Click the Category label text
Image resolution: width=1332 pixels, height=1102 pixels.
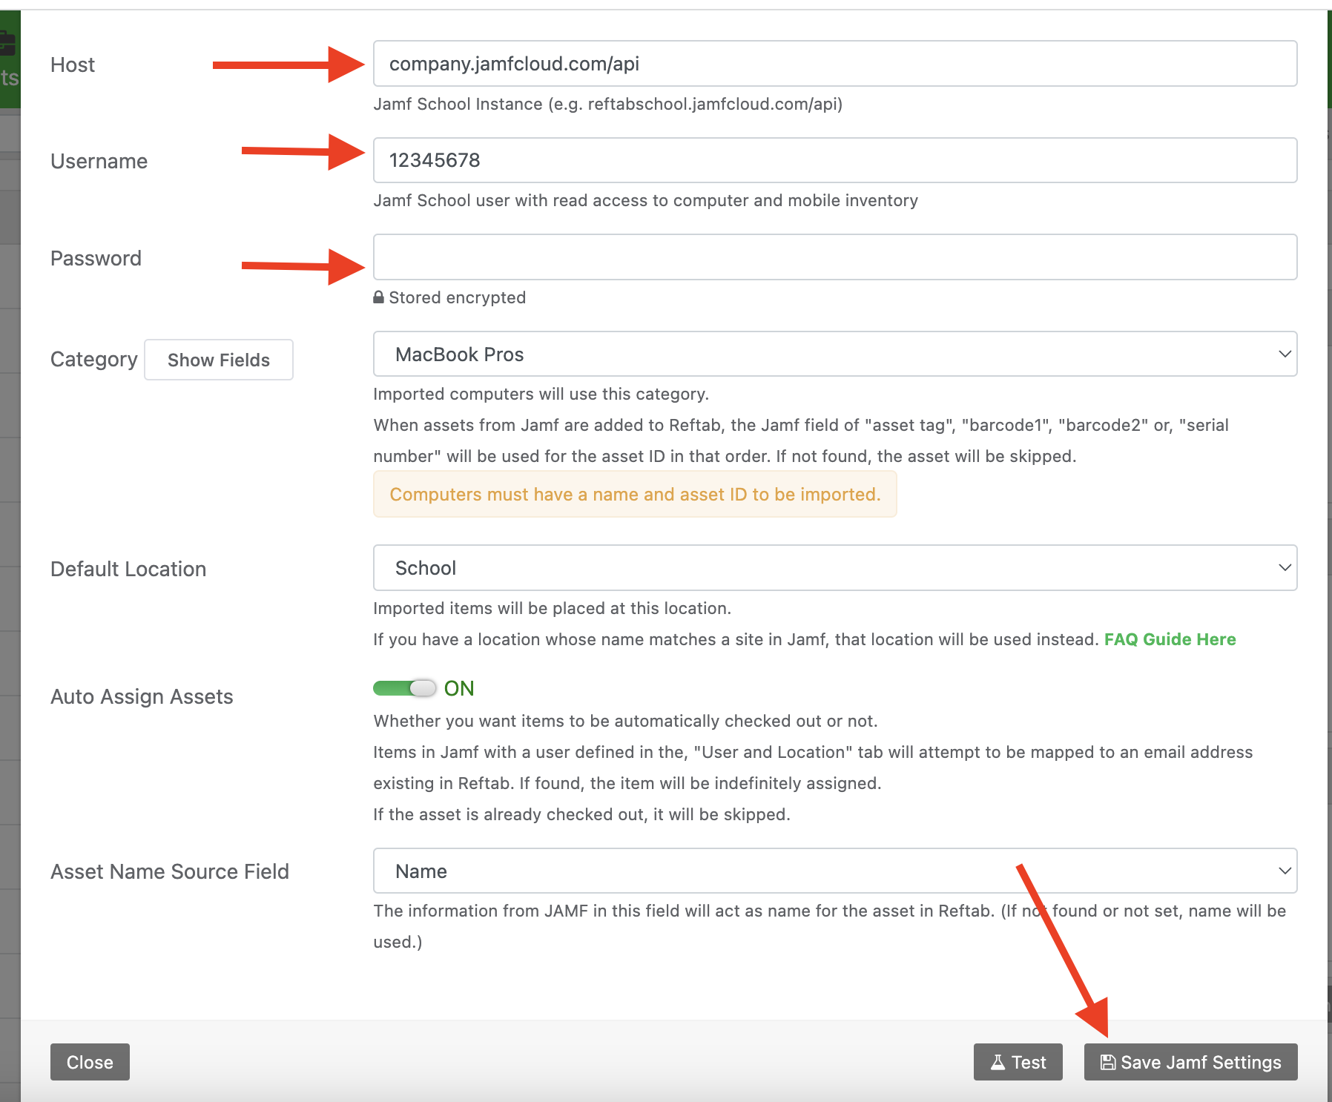(93, 360)
